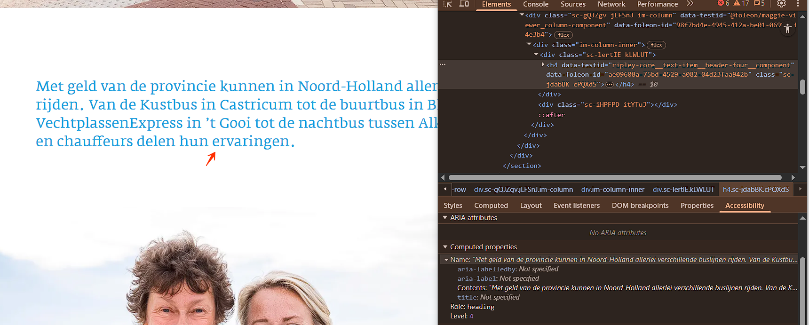Collapse the ARIA attributes section
The height and width of the screenshot is (325, 809).
coord(445,218)
